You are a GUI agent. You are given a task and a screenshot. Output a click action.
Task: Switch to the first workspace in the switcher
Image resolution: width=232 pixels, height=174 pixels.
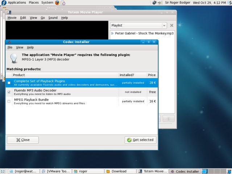click(x=205, y=171)
